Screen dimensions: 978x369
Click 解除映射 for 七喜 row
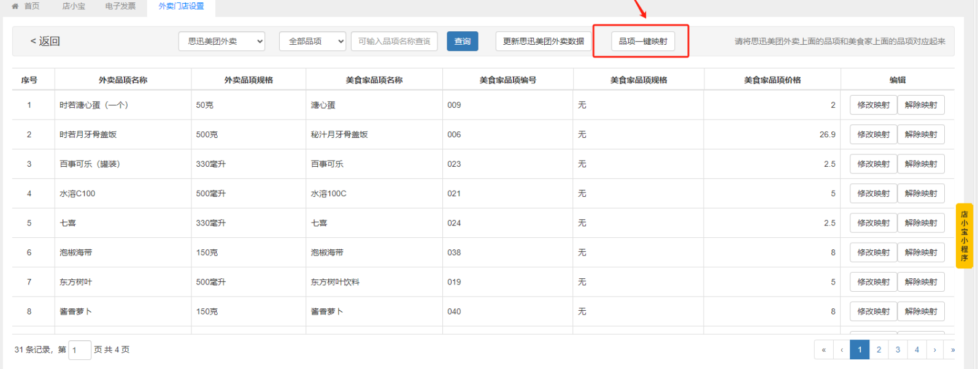(x=921, y=223)
